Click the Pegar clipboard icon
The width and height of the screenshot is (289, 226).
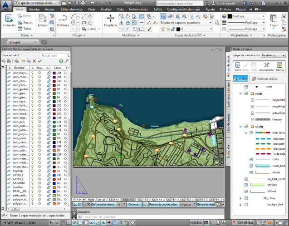coord(274,19)
